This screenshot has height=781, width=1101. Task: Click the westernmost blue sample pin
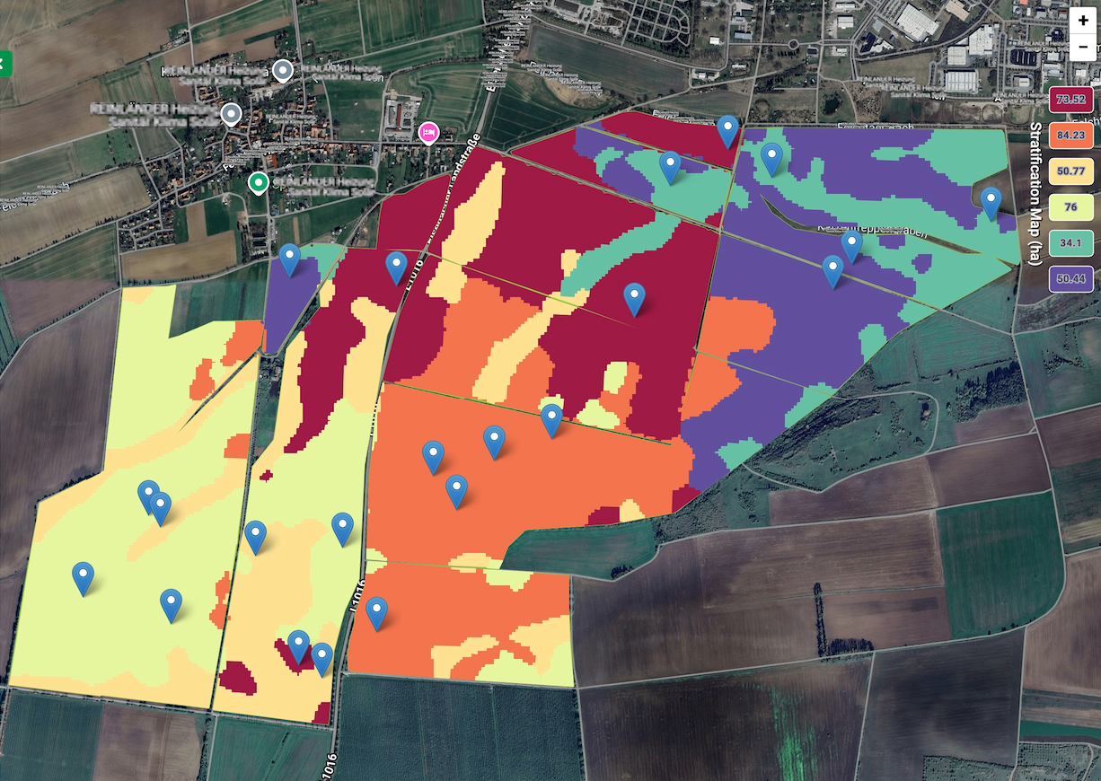[x=83, y=577]
